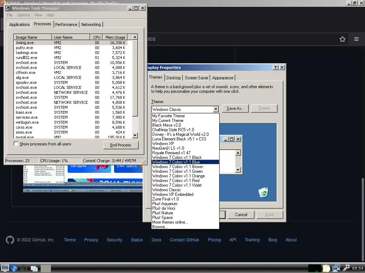Click the taskbar clock showing 09:54

point(358,268)
